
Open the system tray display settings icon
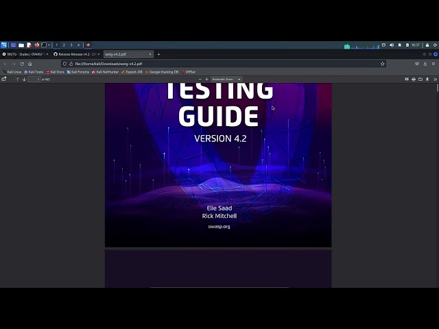pyautogui.click(x=383, y=45)
